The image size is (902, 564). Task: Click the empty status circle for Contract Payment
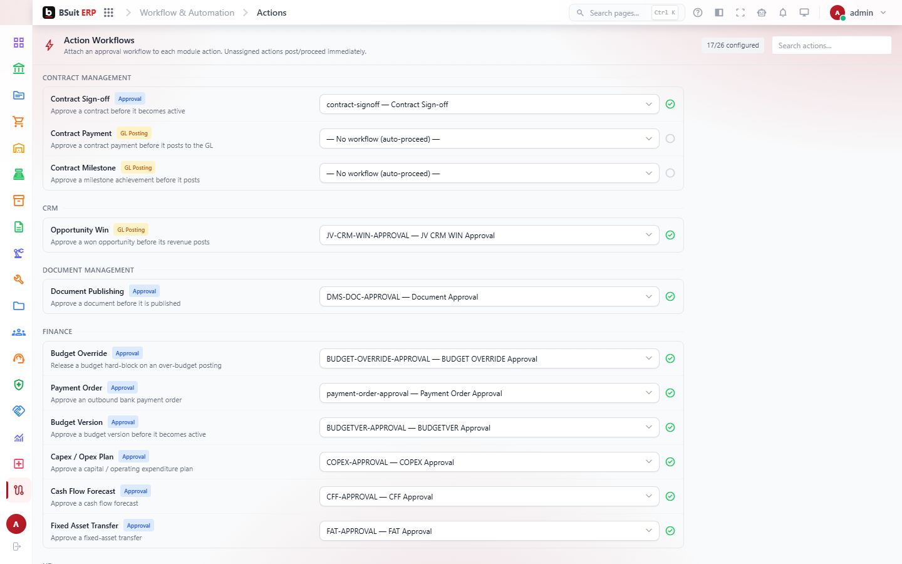[670, 138]
